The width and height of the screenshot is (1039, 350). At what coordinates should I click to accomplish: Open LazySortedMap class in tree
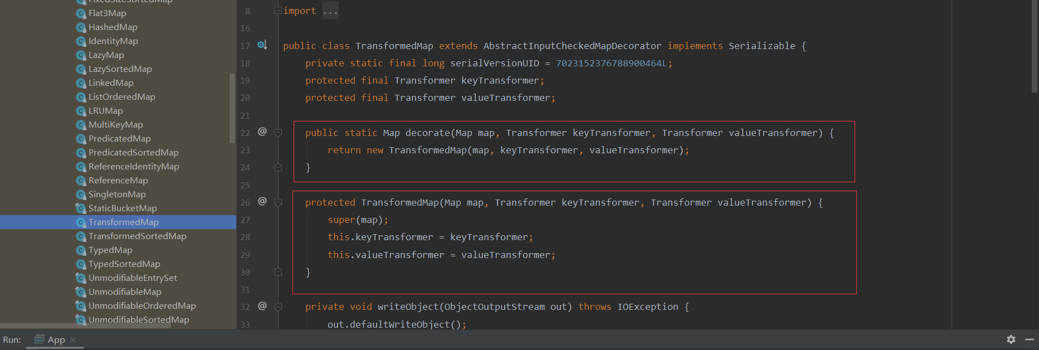point(120,69)
